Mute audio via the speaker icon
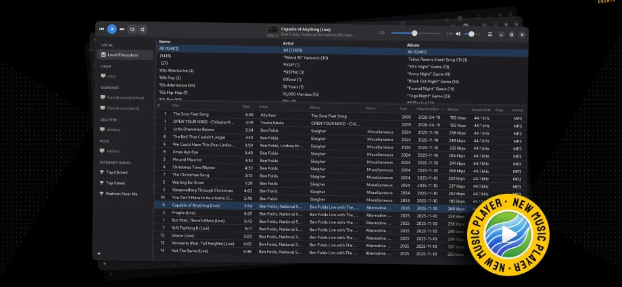This screenshot has height=287, width=622. [458, 34]
